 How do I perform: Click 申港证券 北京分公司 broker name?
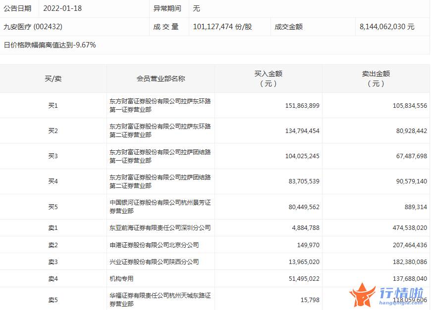pos(151,245)
